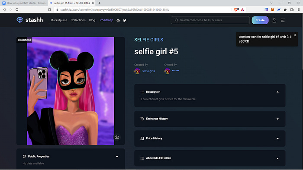Click the owner avatar icon
The width and height of the screenshot is (303, 170).
click(167, 71)
